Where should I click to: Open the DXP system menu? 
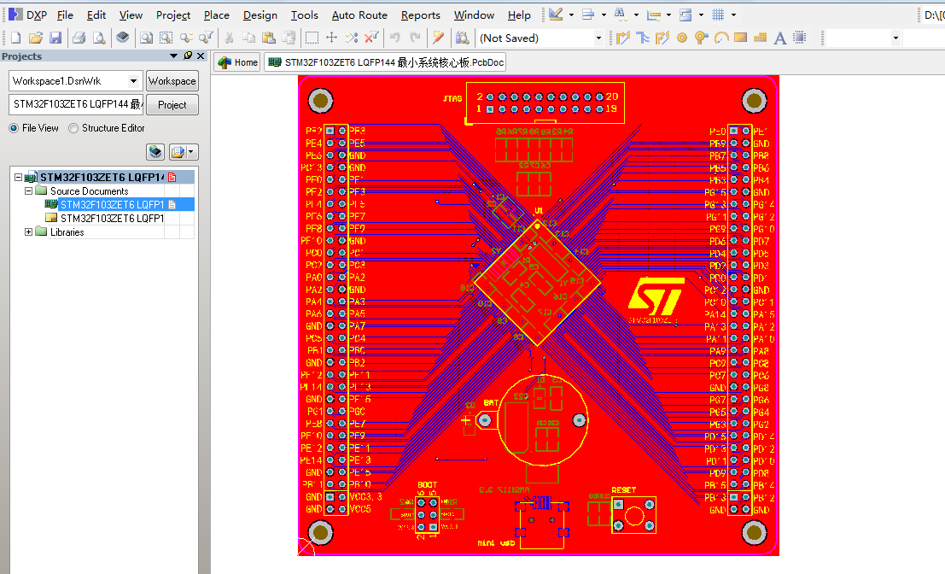(x=28, y=15)
